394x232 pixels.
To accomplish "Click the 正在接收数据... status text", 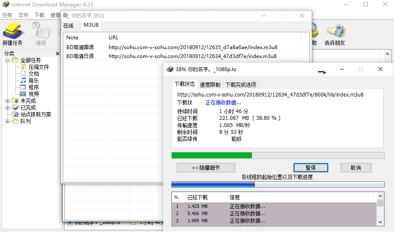I will [x=224, y=102].
